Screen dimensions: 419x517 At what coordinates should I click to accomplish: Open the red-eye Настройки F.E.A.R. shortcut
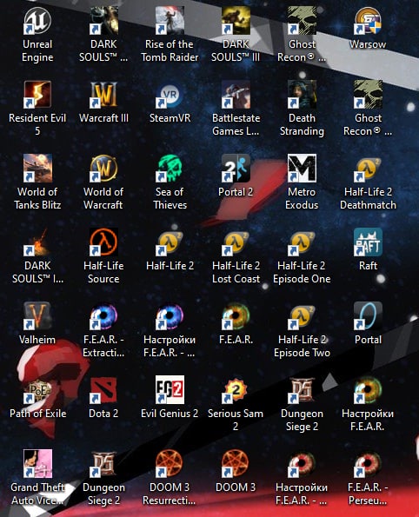(302, 464)
